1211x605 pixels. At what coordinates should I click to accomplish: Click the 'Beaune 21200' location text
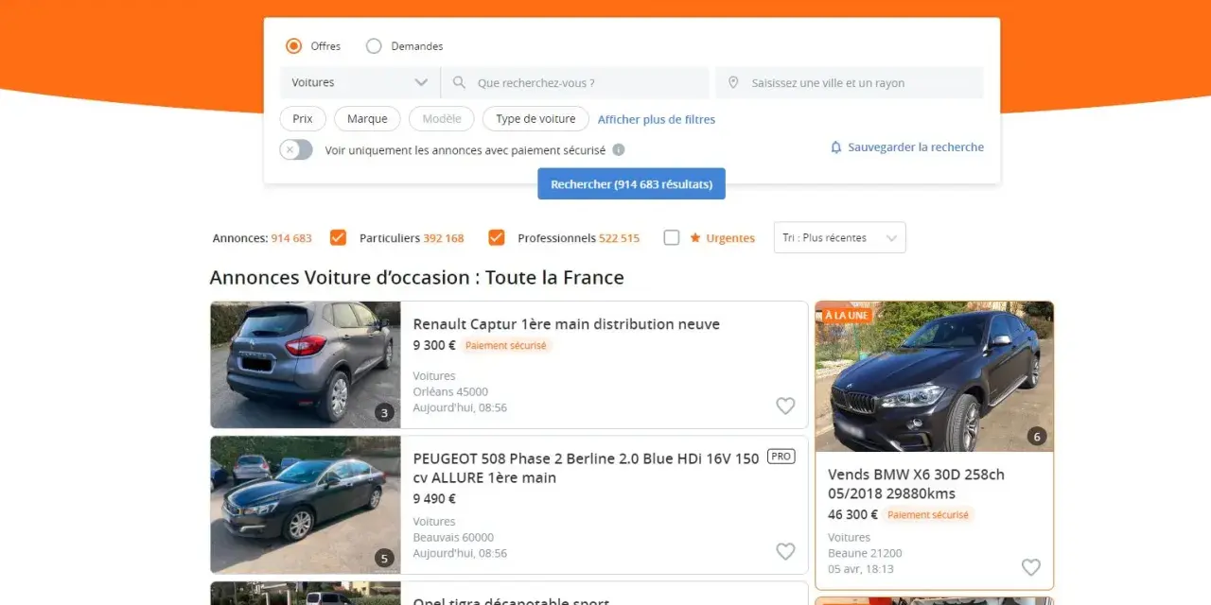tap(865, 553)
